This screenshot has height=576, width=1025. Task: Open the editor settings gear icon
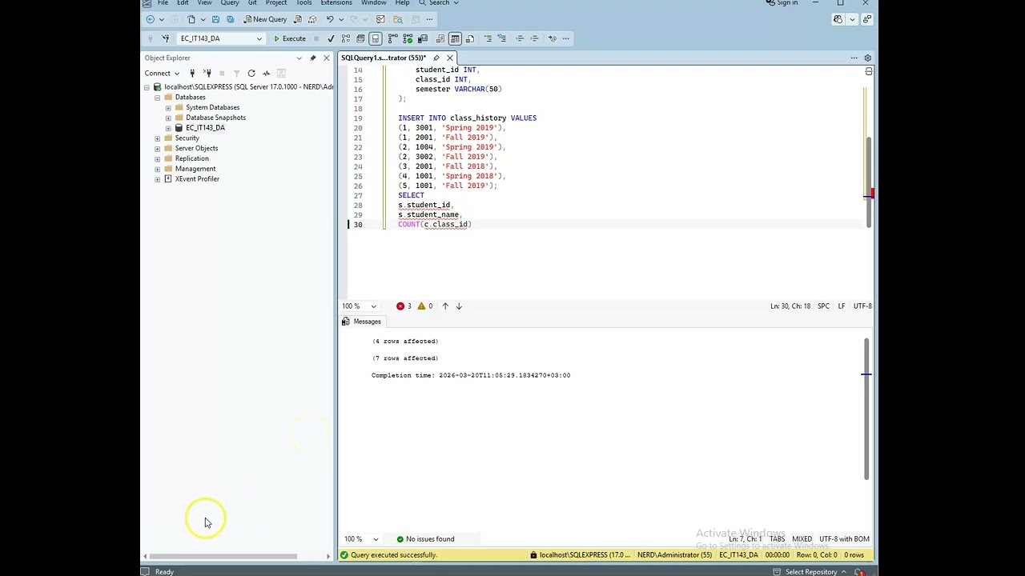pos(867,58)
